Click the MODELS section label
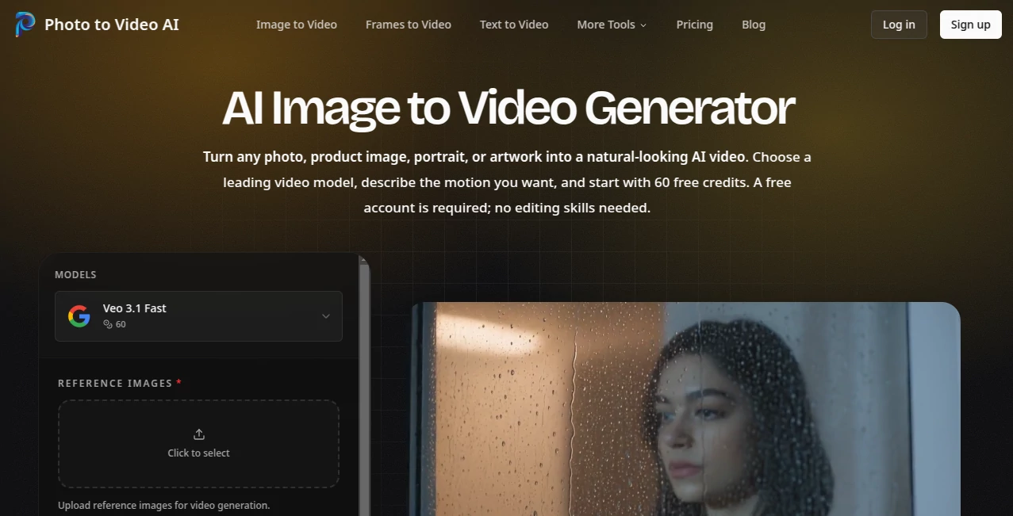Viewport: 1013px width, 516px height. coord(75,275)
